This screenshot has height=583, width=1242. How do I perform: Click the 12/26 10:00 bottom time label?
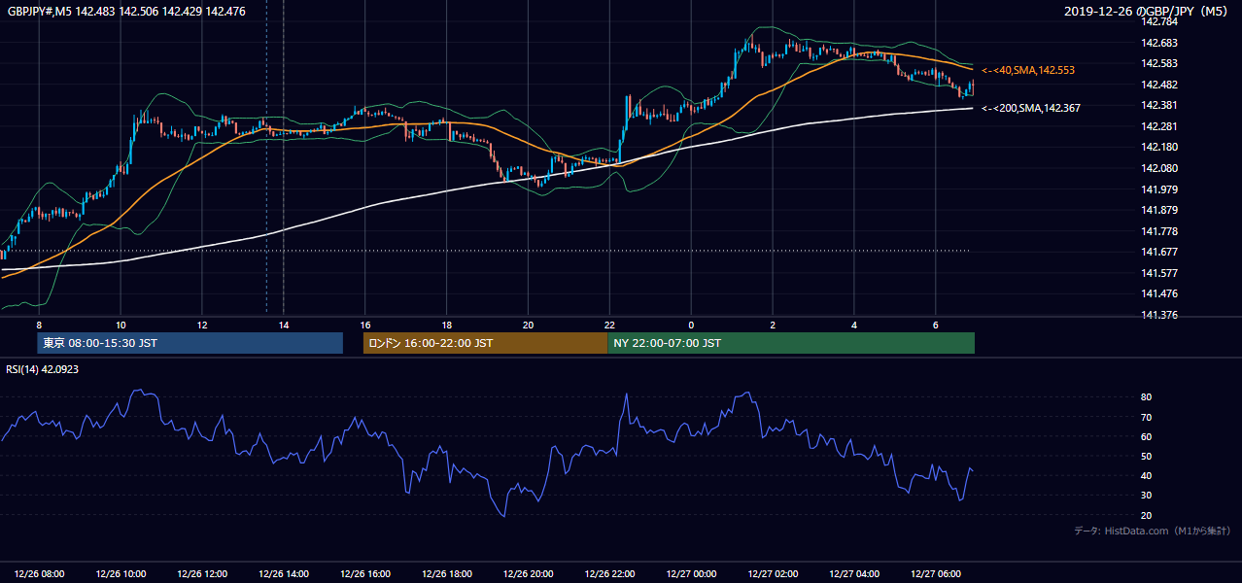pos(121,573)
